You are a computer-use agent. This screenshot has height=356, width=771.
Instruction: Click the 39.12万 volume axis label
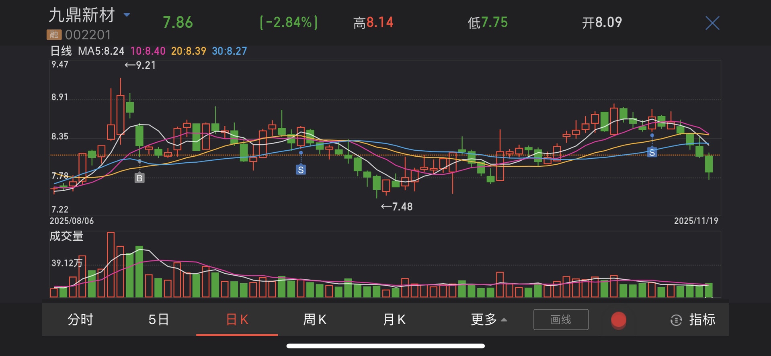click(67, 263)
